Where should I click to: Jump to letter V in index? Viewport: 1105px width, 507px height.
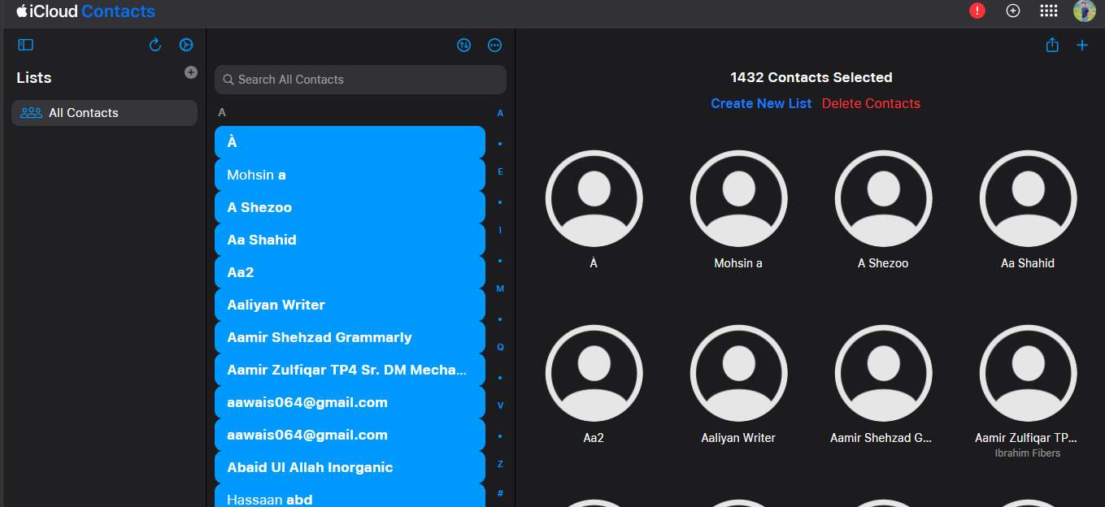tap(500, 405)
